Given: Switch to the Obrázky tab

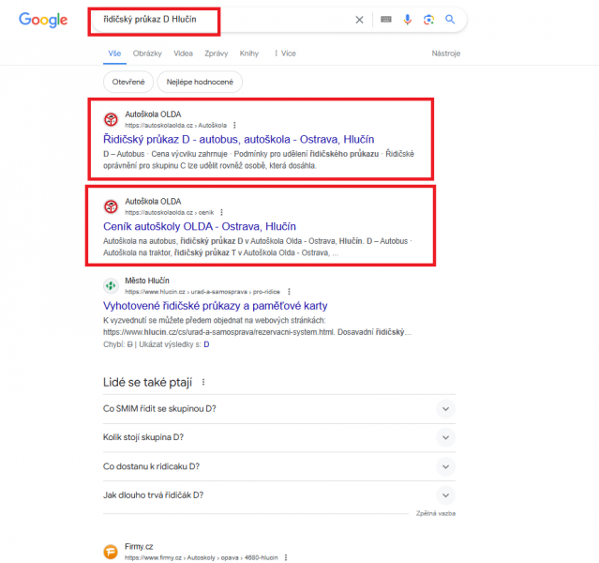Looking at the screenshot, I should point(147,53).
